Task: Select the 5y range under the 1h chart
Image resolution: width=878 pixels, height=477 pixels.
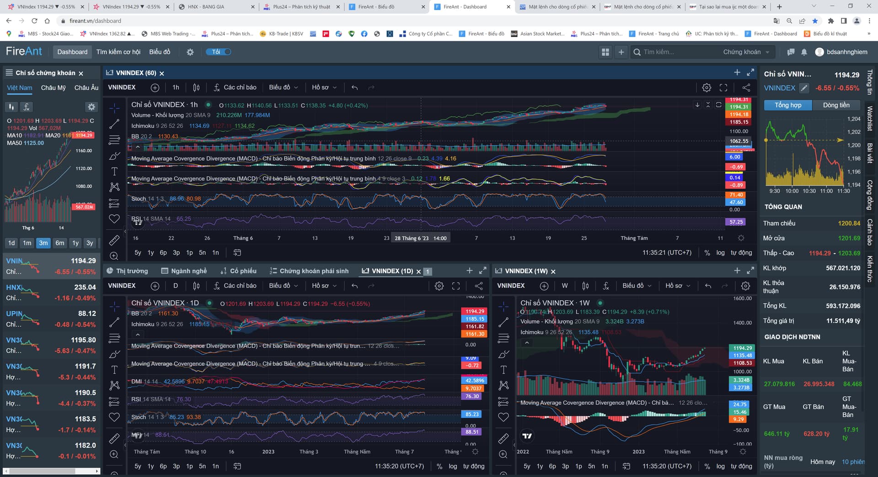Action: (x=138, y=252)
